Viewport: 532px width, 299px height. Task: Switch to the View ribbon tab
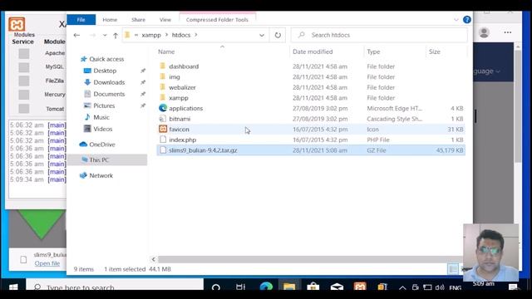[165, 20]
